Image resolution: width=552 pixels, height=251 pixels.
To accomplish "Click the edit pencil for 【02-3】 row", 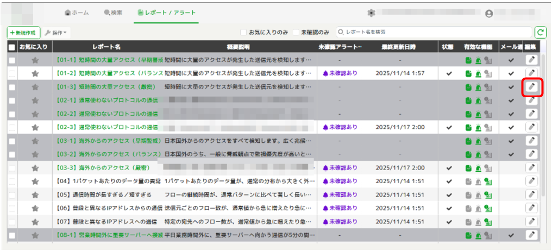I will (x=531, y=127).
